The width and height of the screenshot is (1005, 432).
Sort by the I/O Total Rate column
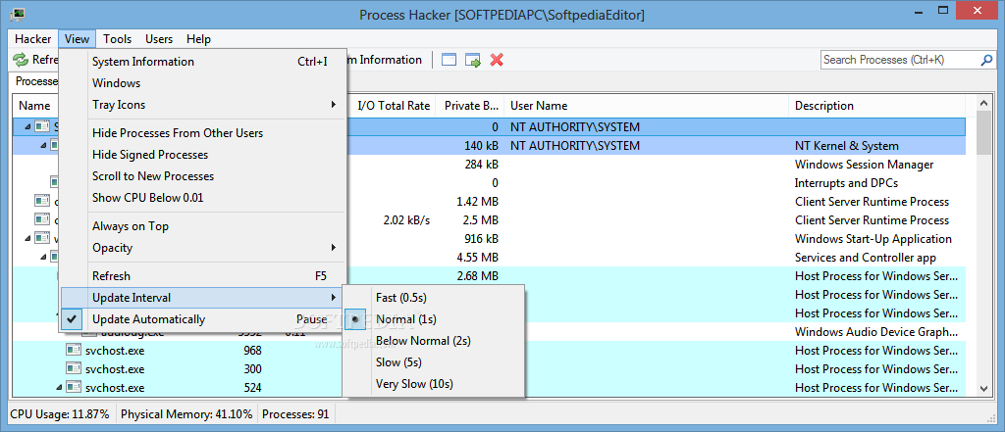[393, 106]
